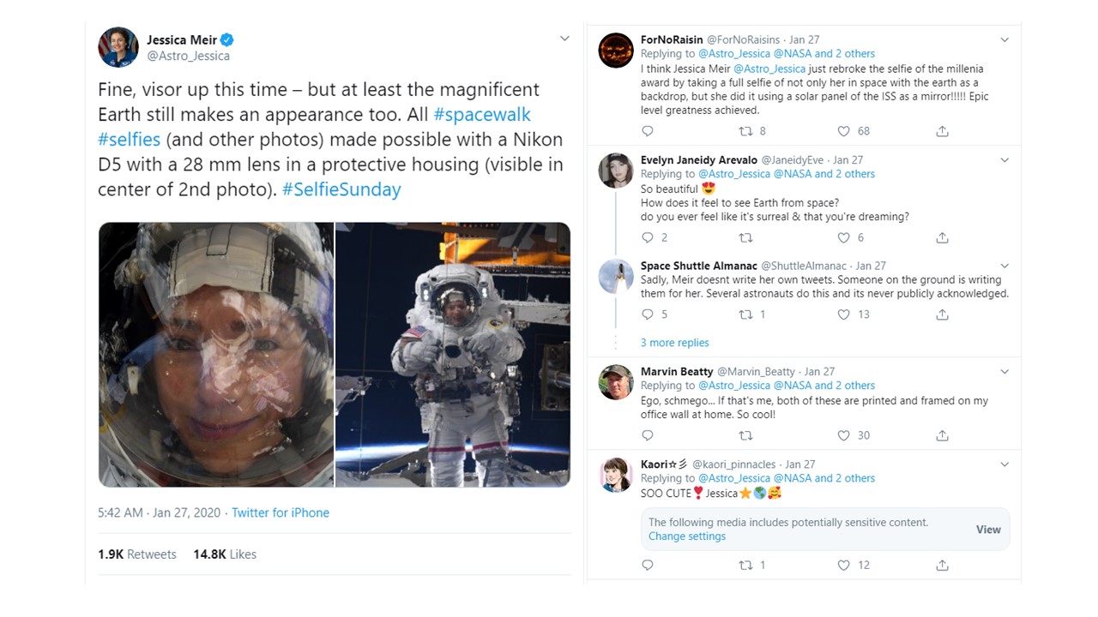
Task: Retweet Kaori's reply
Action: click(746, 565)
